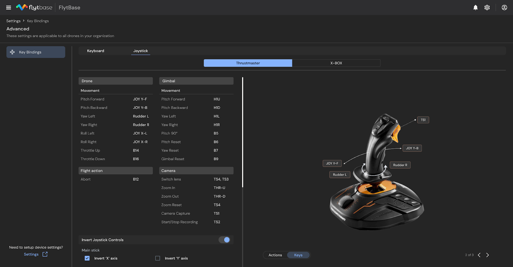This screenshot has height=267, width=513.
Task: Click the 'Switch lens' TS4, TS3 binding
Action: tap(221, 179)
